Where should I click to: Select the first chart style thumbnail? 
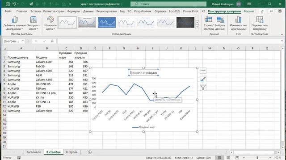click(67, 23)
